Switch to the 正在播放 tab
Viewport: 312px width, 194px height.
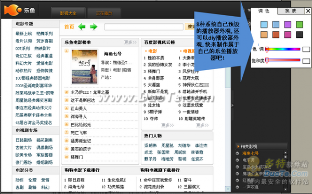point(104,13)
